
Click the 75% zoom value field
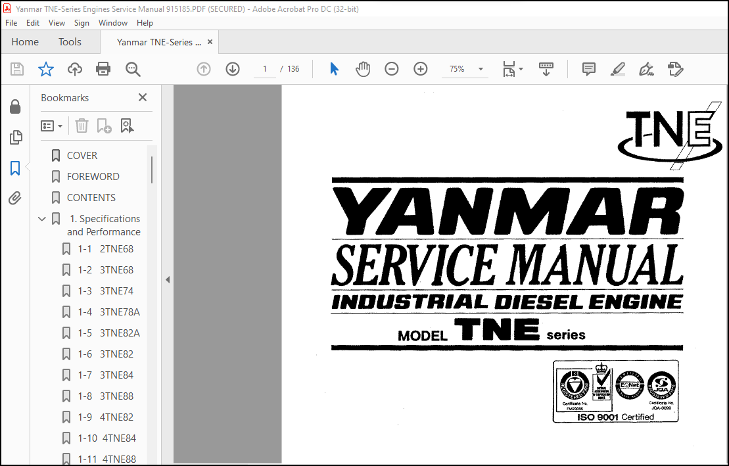click(x=457, y=69)
